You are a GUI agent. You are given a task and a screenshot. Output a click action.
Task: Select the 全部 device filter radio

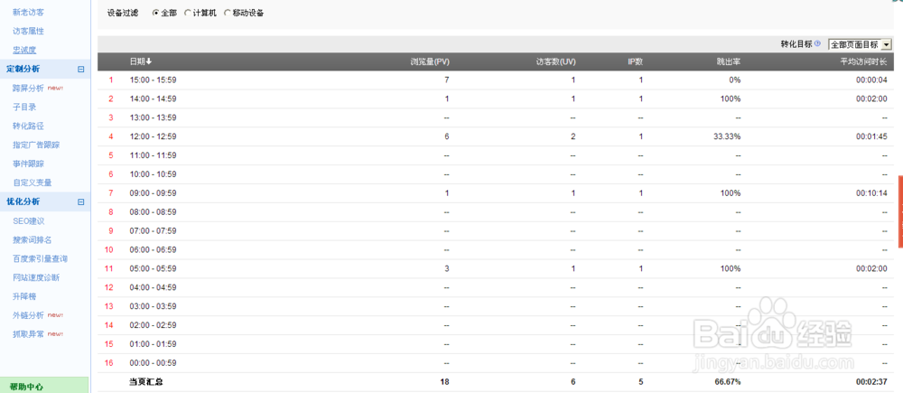pyautogui.click(x=155, y=13)
